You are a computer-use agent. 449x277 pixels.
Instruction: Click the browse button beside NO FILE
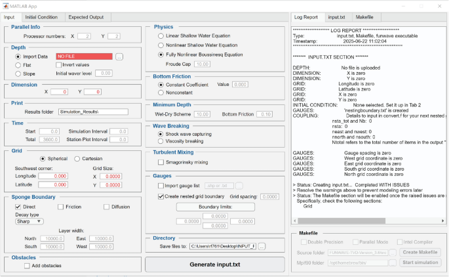coord(119,57)
